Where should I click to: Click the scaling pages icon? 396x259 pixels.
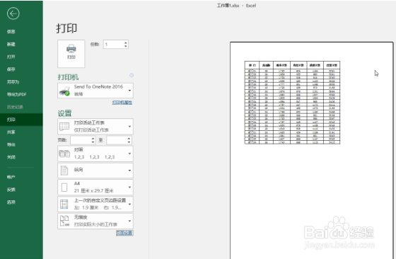64,221
